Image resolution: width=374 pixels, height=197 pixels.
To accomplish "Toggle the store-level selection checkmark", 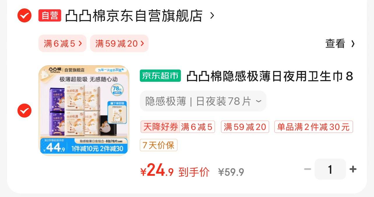I will [x=24, y=15].
